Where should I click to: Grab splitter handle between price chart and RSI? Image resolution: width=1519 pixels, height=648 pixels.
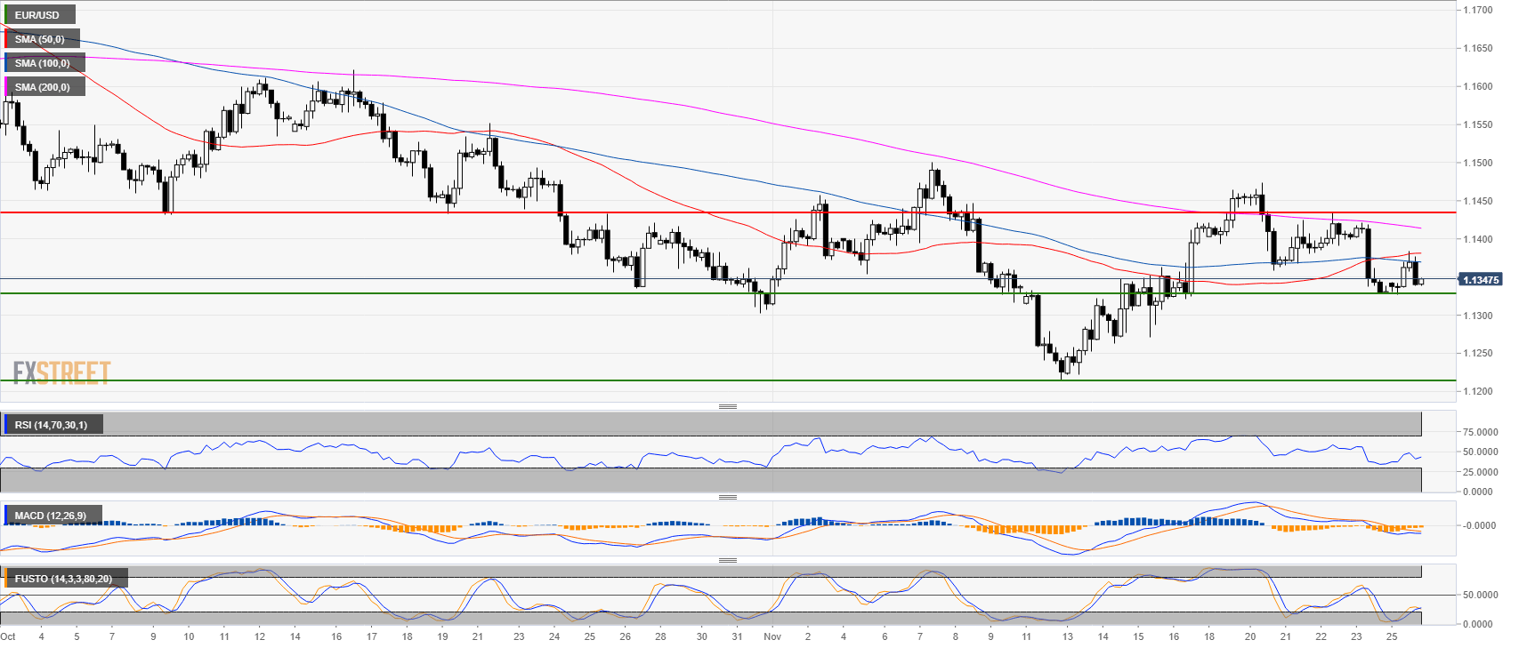tap(727, 406)
